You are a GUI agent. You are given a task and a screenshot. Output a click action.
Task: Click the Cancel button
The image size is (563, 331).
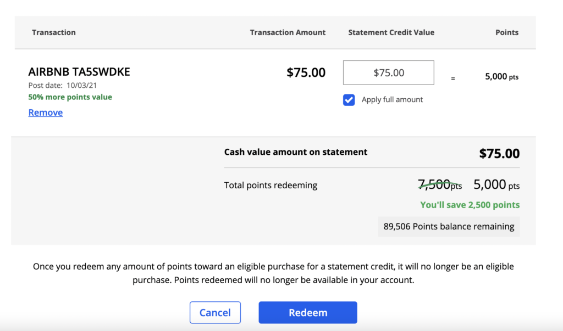(215, 312)
